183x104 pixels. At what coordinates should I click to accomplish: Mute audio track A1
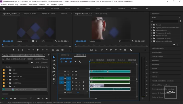pos(76,82)
